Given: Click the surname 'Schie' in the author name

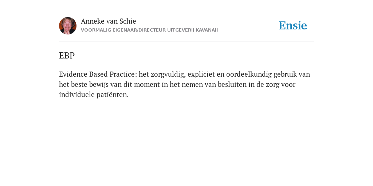Looking at the screenshot, I should pos(128,21).
